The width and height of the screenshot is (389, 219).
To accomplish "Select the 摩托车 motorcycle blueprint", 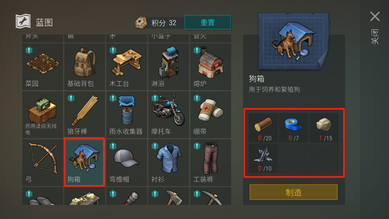I will tap(169, 115).
